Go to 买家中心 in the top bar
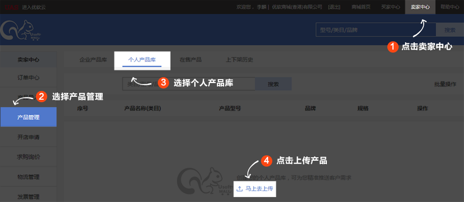Viewport: 464px width, 202px height. (x=390, y=7)
